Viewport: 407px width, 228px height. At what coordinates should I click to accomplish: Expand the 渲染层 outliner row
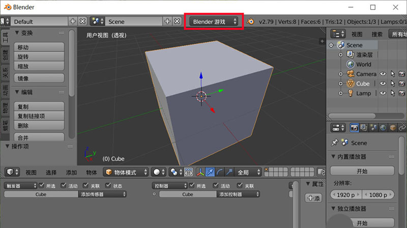[341, 55]
